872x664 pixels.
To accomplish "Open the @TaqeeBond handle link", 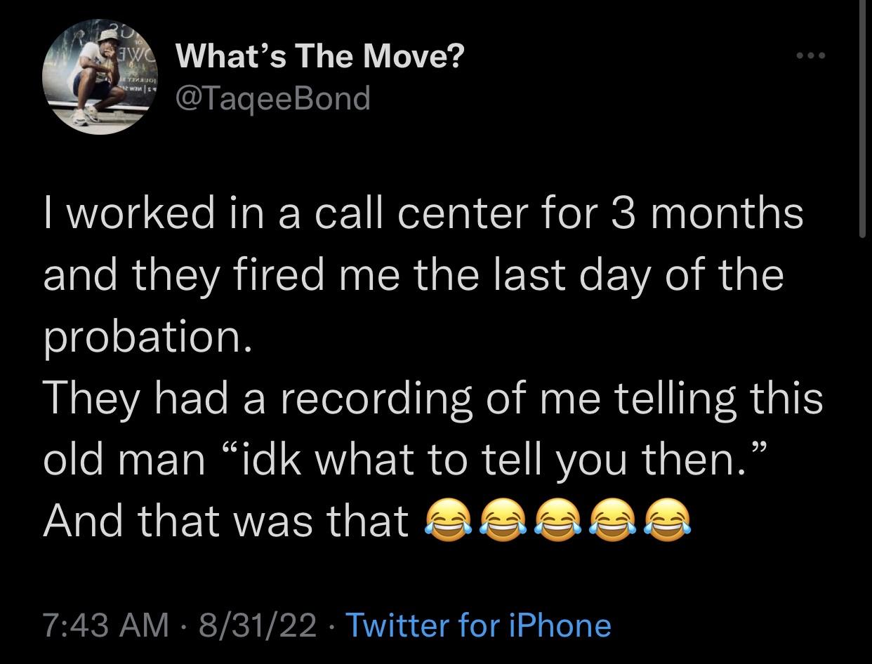I will pyautogui.click(x=273, y=99).
